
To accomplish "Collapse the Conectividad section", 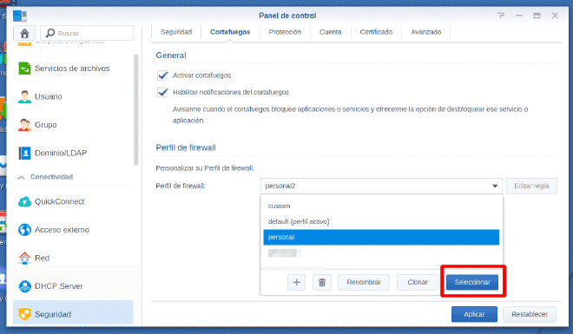I will 22,177.
